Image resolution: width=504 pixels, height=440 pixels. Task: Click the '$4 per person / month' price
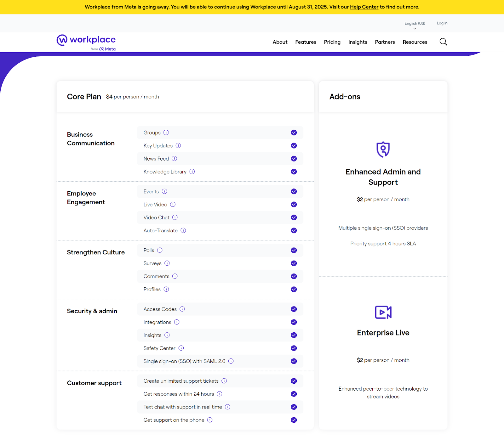point(132,97)
